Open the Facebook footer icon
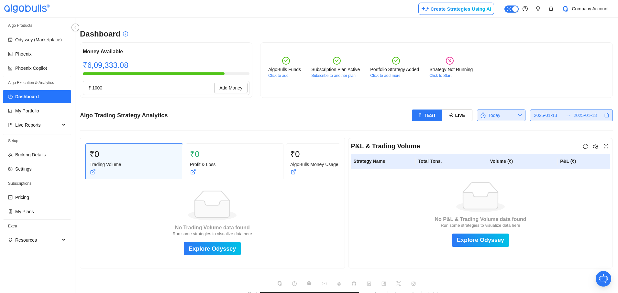 click(x=384, y=284)
